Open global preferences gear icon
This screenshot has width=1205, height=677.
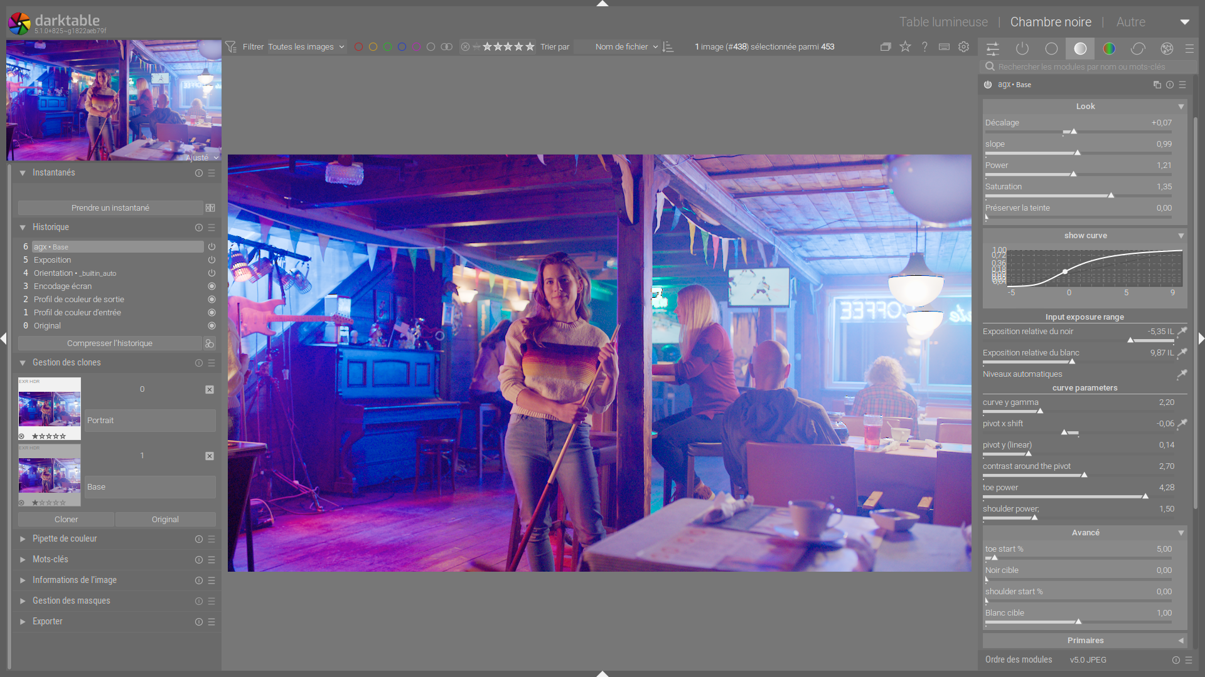point(964,47)
